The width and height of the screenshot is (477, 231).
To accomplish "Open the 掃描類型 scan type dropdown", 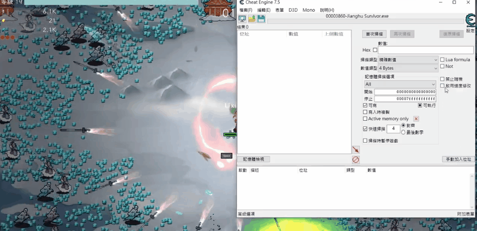I will click(x=408, y=60).
